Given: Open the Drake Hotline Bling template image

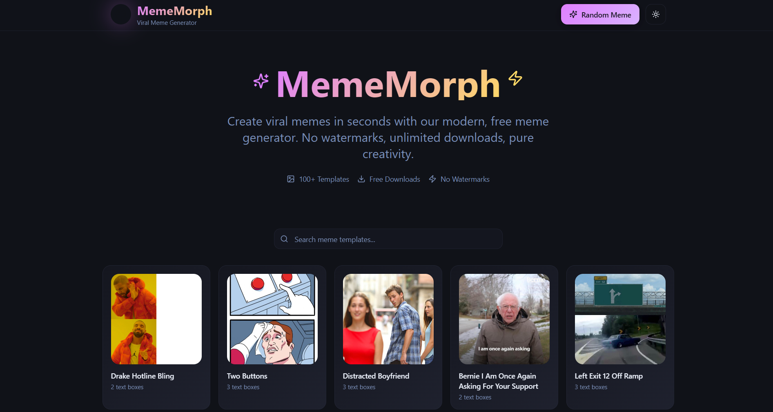Looking at the screenshot, I should tap(156, 319).
